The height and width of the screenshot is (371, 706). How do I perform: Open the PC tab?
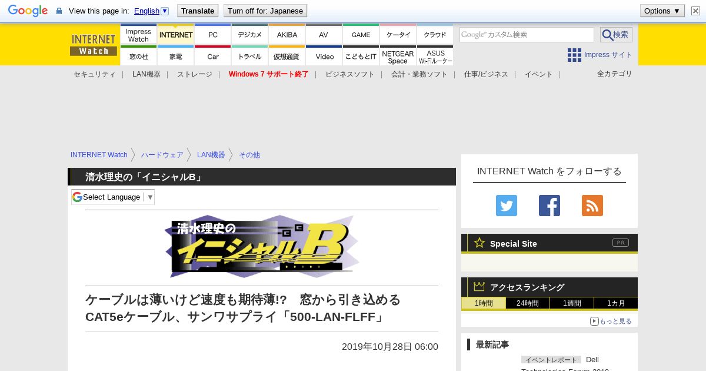213,35
